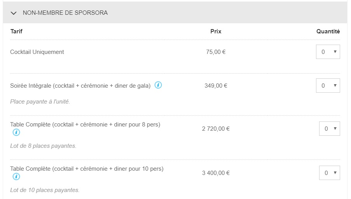
Task: Select the Cocktail Uniquement tariff label
Action: [x=37, y=52]
